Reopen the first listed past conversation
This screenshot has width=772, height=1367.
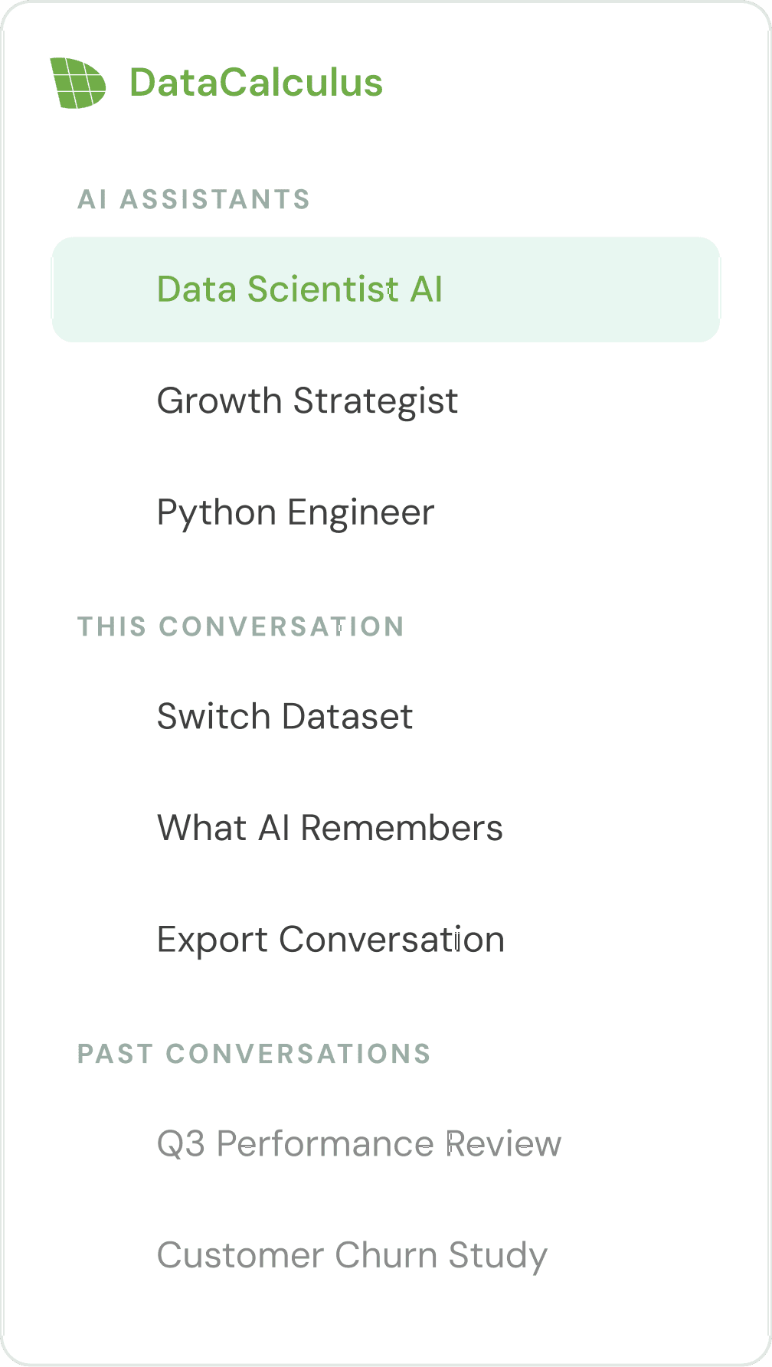point(386,1144)
